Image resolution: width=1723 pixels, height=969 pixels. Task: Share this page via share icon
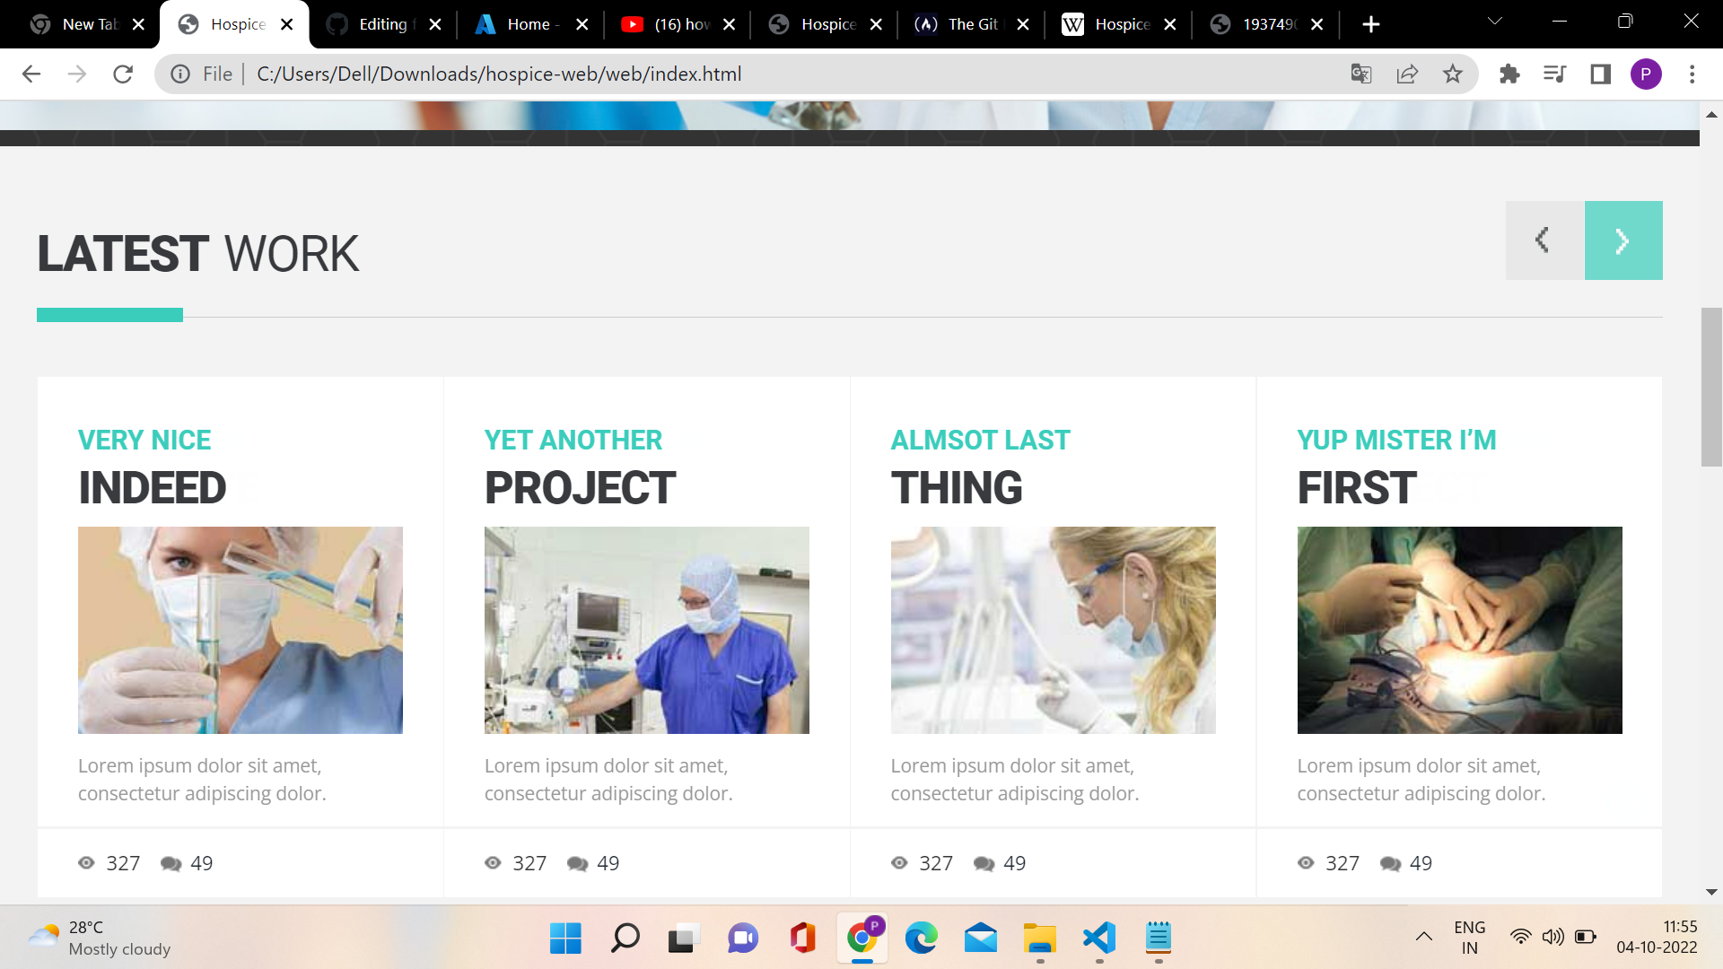(1407, 74)
